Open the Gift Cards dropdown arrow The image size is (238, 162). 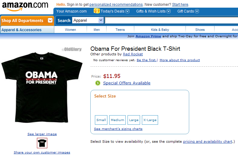[x=197, y=11]
